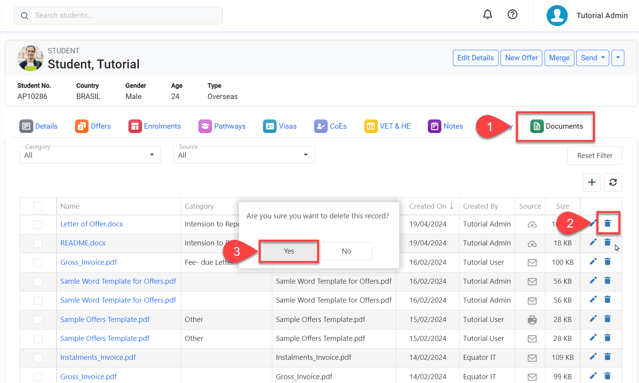639x383 pixels.
Task: Open the help question mark icon
Action: (512, 15)
